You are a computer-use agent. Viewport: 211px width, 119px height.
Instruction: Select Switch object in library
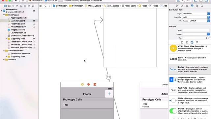pos(190,111)
